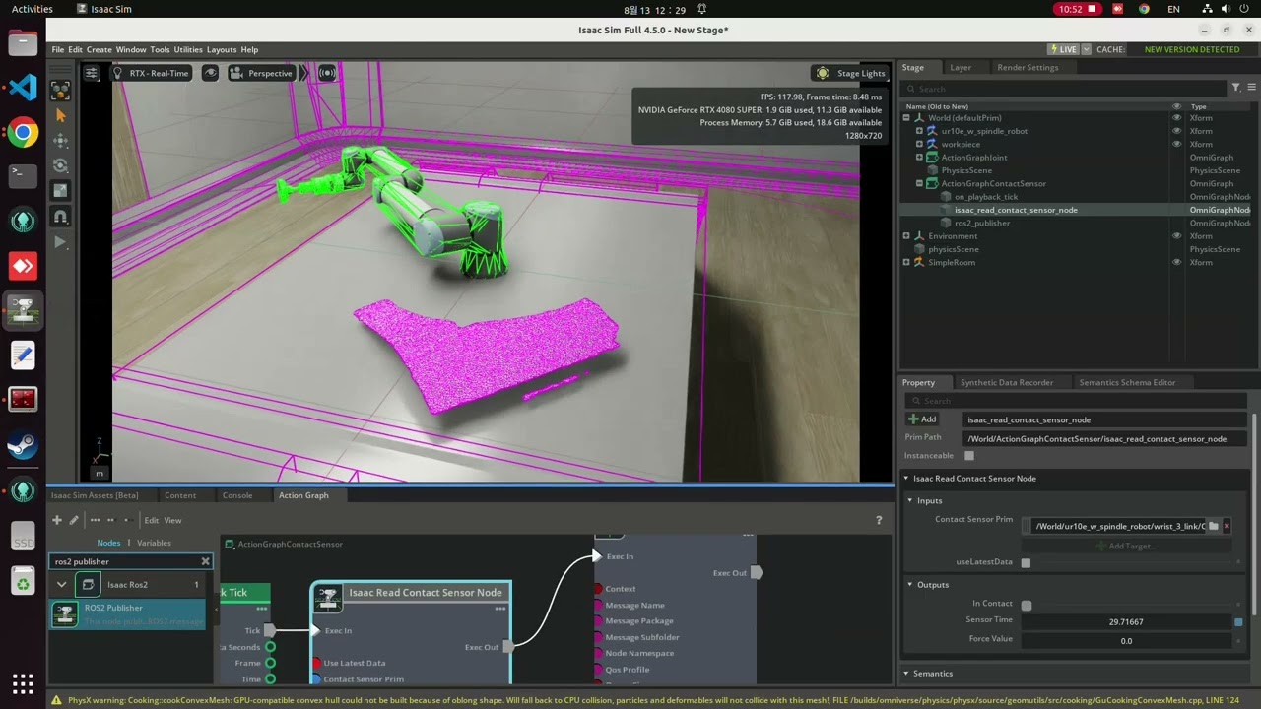Remove Contact Sensor Prim target
The height and width of the screenshot is (709, 1261).
click(1227, 526)
